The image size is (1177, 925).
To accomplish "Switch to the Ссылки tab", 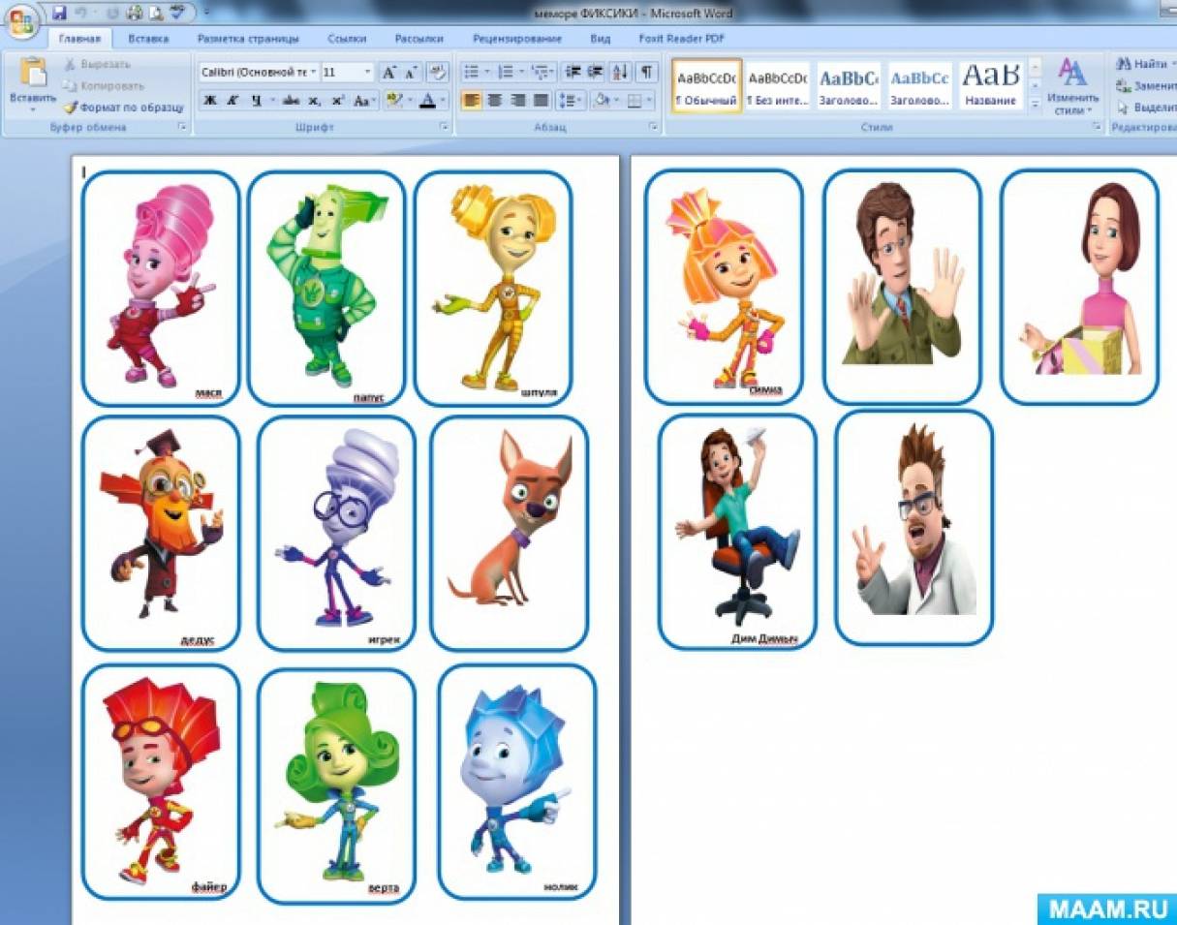I will coord(347,39).
